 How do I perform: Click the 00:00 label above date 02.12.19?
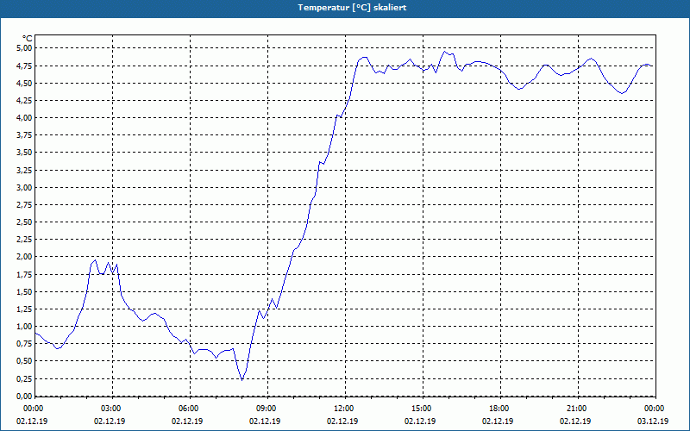(34, 409)
